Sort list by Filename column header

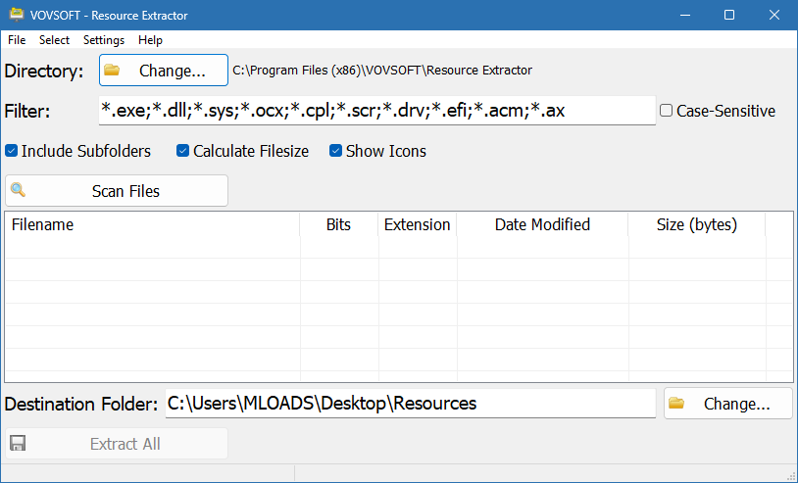point(152,224)
